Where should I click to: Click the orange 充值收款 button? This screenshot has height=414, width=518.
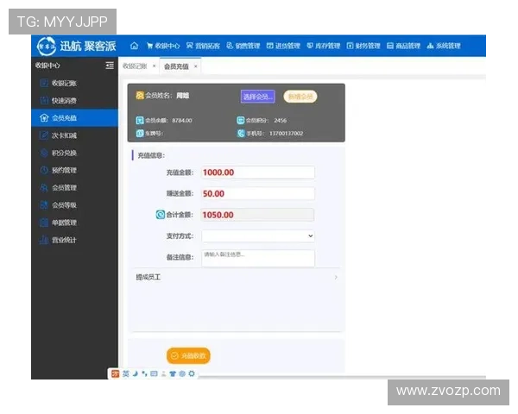click(x=188, y=355)
